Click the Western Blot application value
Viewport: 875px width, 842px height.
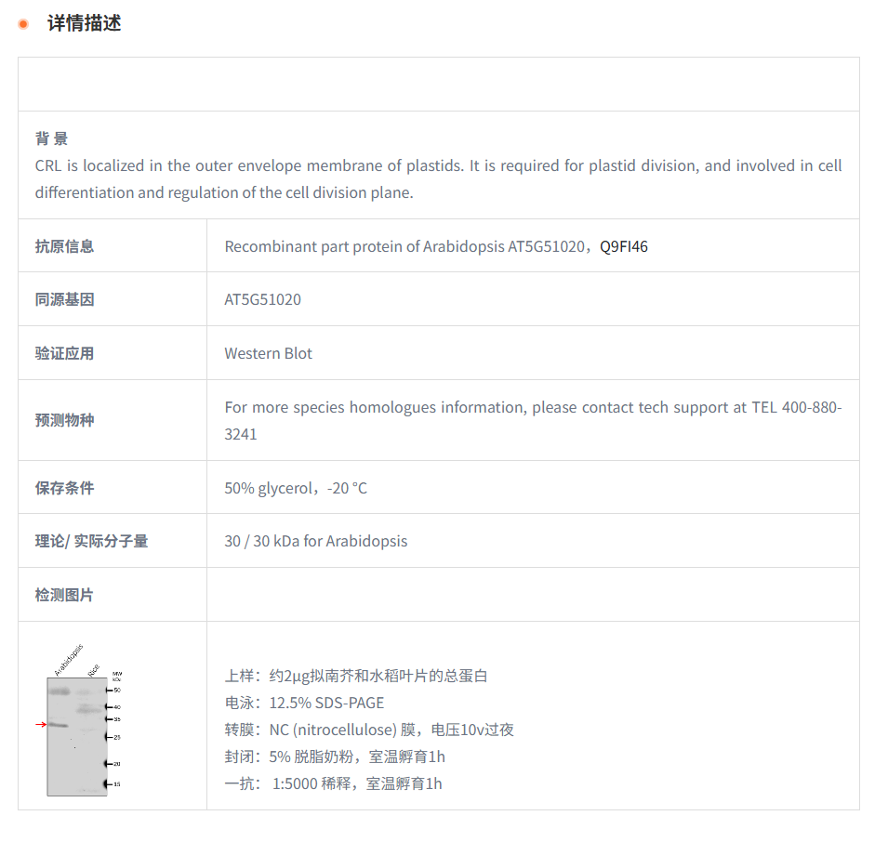point(268,353)
